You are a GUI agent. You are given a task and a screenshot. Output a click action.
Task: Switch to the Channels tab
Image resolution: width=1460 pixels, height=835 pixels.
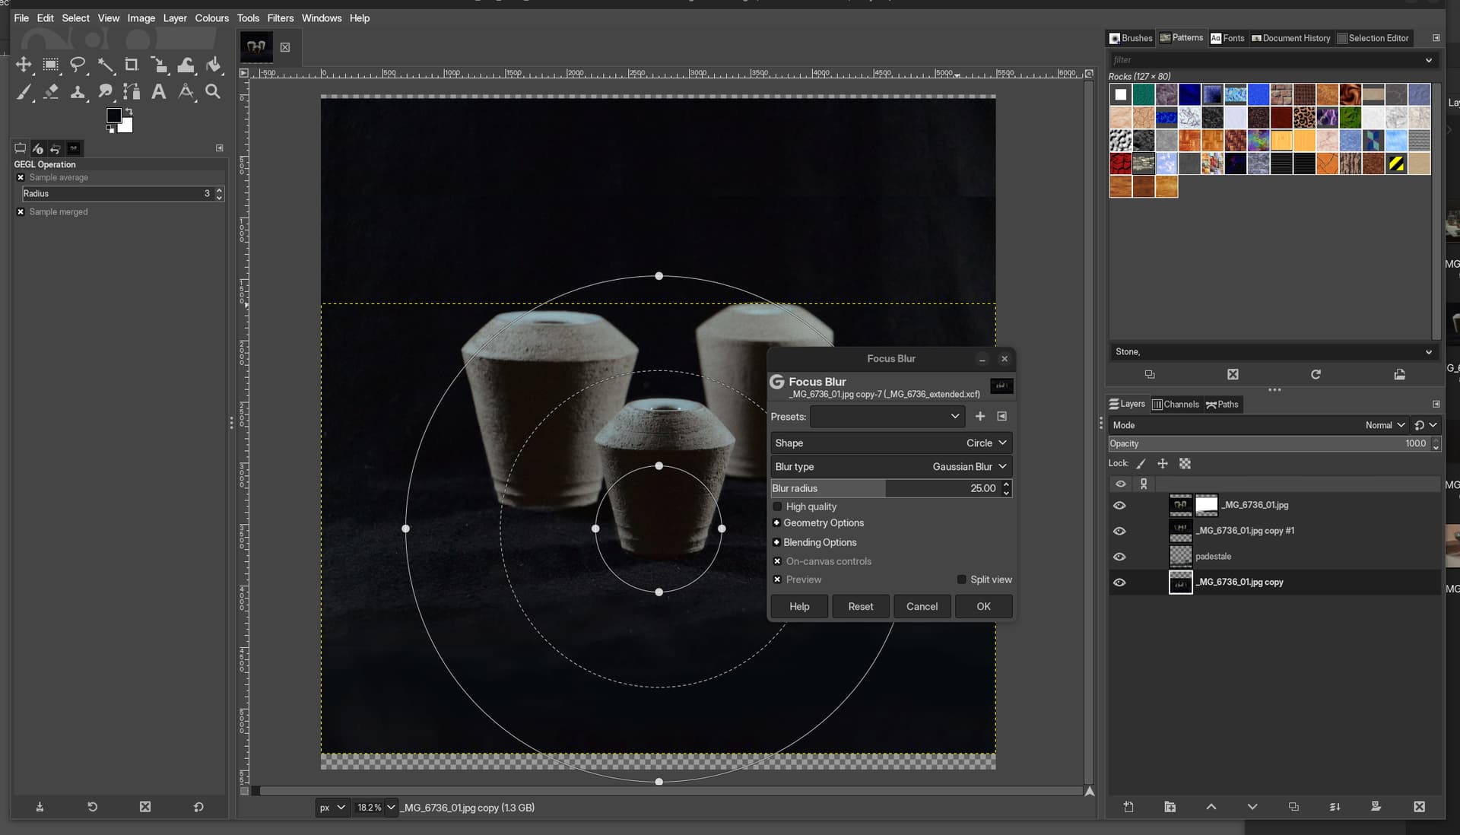click(x=1175, y=404)
